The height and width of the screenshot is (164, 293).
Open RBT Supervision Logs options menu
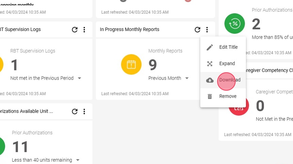coord(84,30)
